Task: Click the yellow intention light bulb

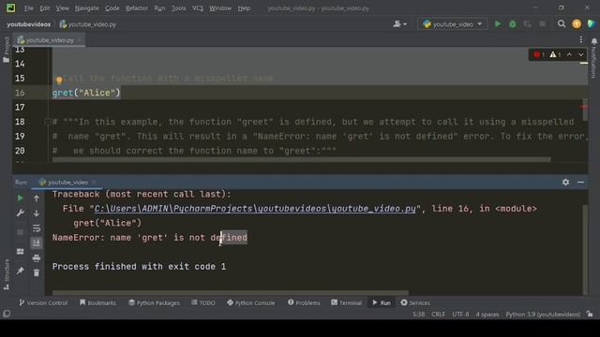Action: (x=59, y=80)
